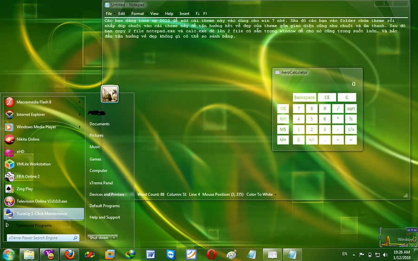Launch Firefox from the taskbar
This screenshot has height=261, width=418.
[70, 255]
